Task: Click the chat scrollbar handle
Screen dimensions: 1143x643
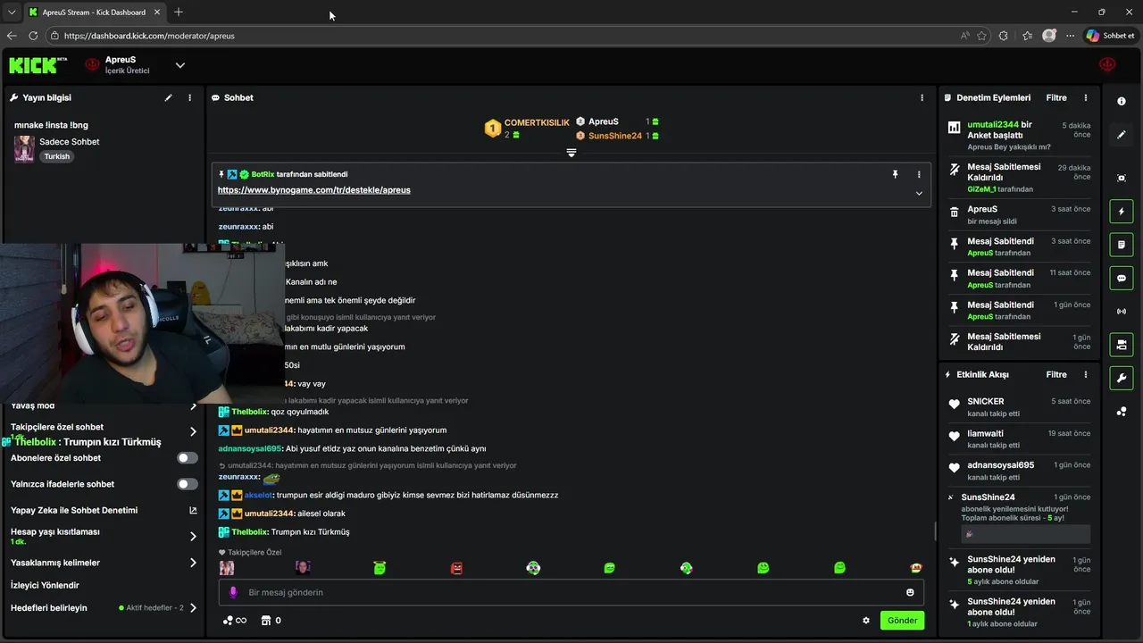Action: coord(935,531)
